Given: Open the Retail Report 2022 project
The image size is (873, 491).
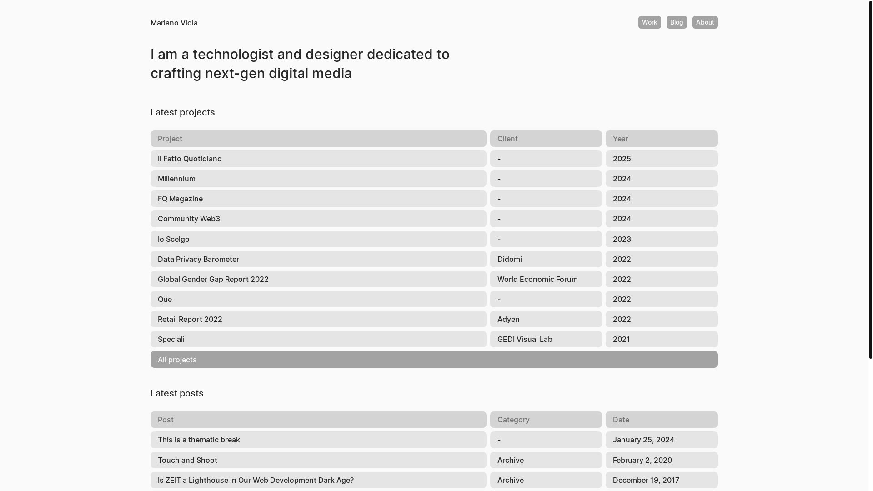Looking at the screenshot, I should click(x=318, y=319).
